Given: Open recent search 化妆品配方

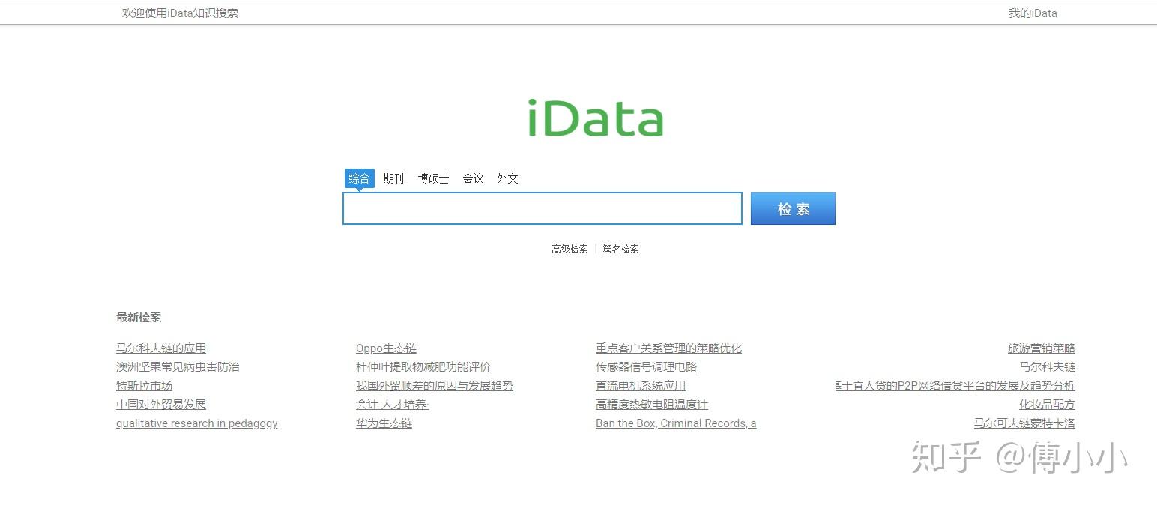Looking at the screenshot, I should click(1047, 405).
